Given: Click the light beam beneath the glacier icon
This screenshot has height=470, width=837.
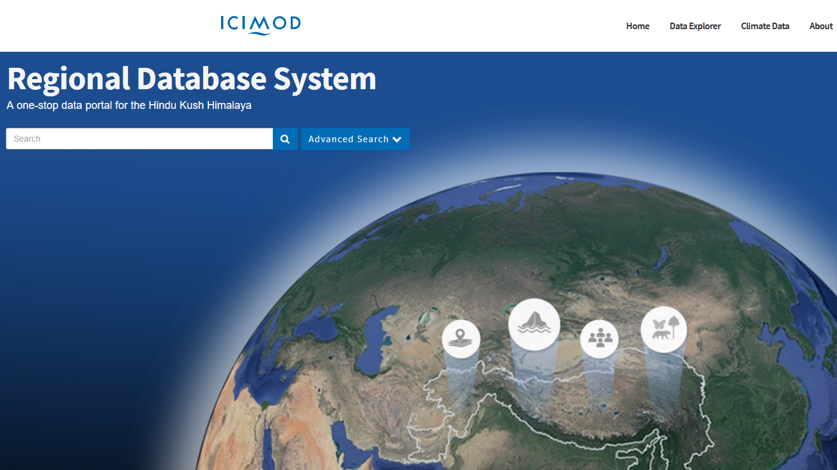Looking at the screenshot, I should (x=534, y=381).
